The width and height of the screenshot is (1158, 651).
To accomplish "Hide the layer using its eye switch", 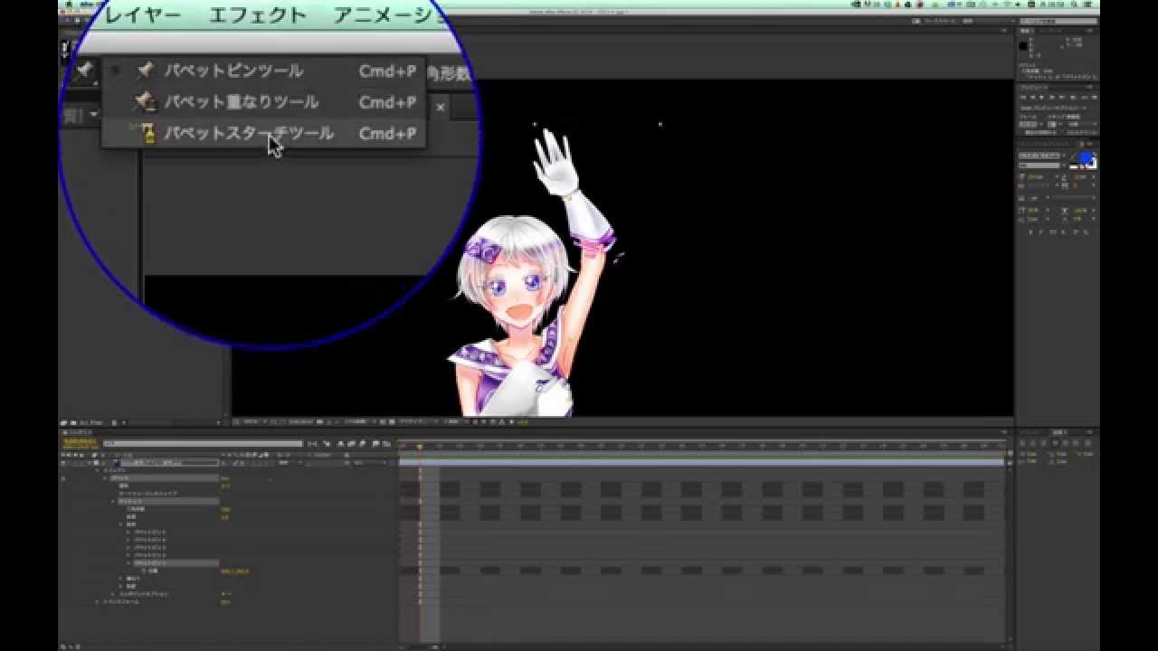I will point(62,462).
